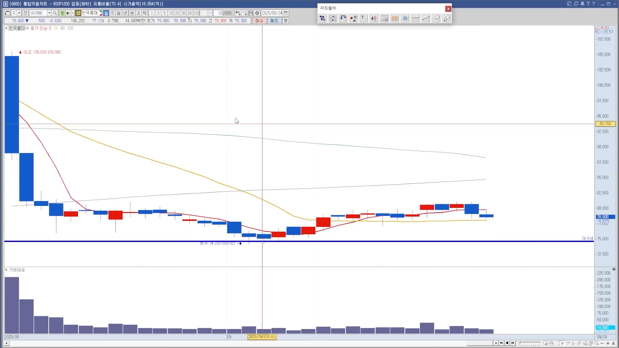Select the text annotation tool in chart toolbar
Viewport: 619px width, 348px height.
364,18
